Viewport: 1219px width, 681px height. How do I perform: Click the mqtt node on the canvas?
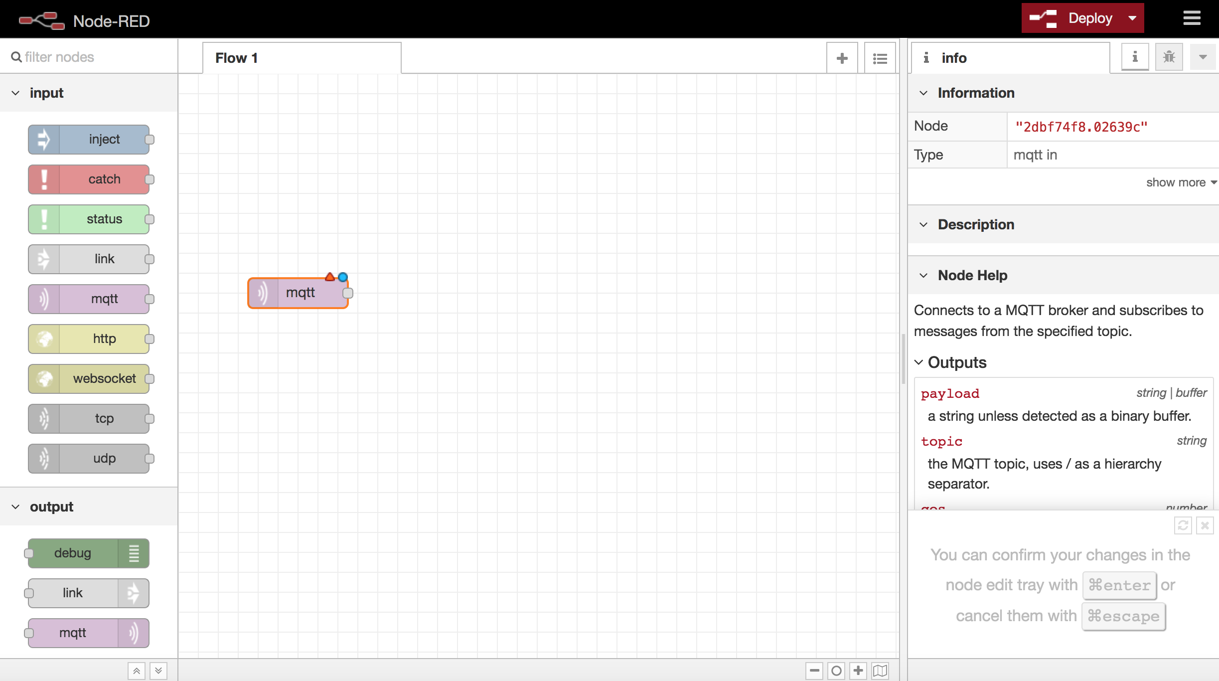pyautogui.click(x=298, y=293)
